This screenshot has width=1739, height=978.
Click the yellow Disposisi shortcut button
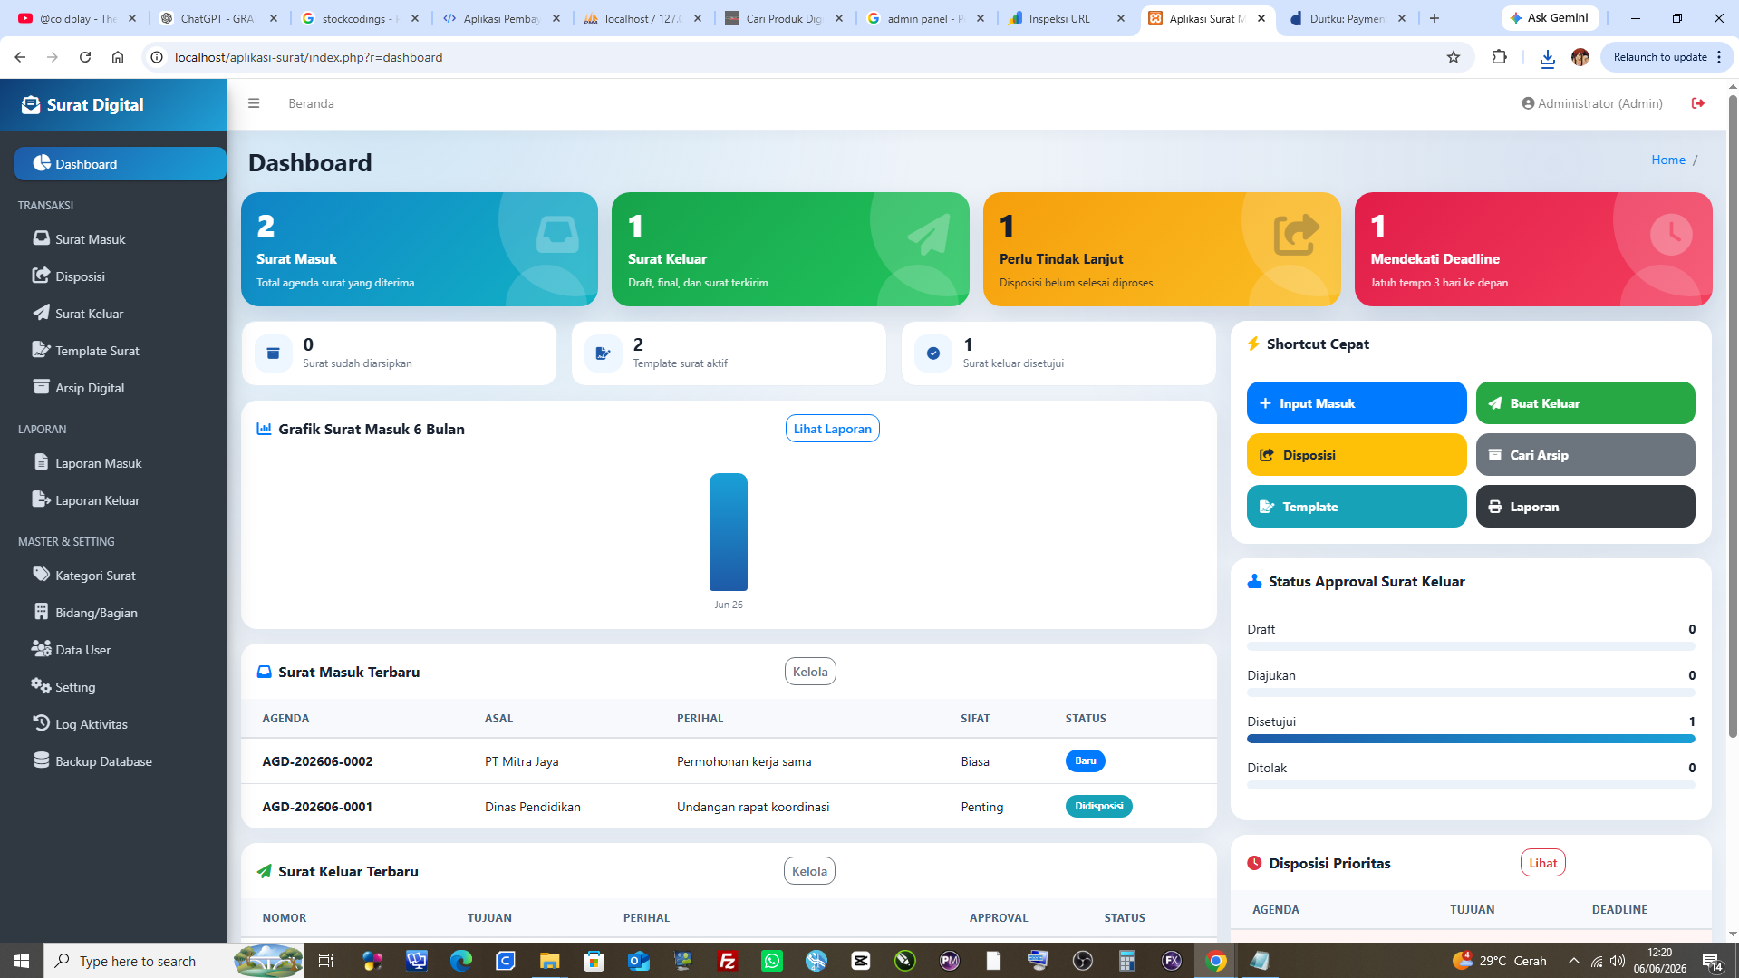coord(1357,455)
